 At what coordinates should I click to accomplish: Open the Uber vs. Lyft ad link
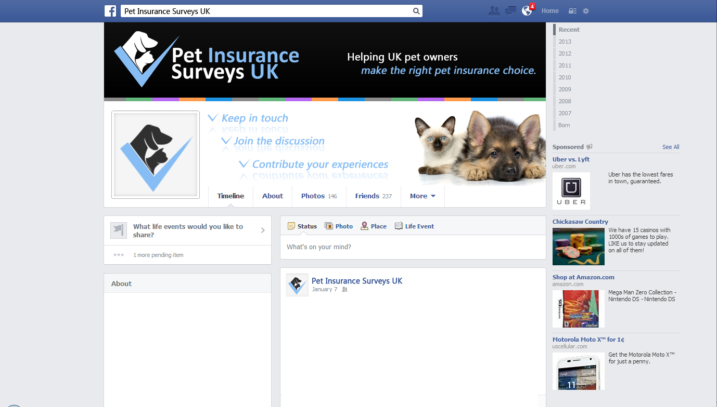click(x=571, y=159)
